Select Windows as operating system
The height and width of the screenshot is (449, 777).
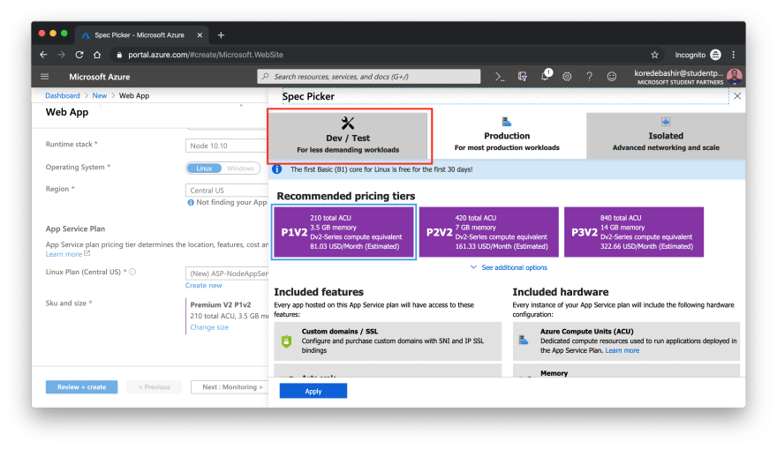tap(240, 168)
